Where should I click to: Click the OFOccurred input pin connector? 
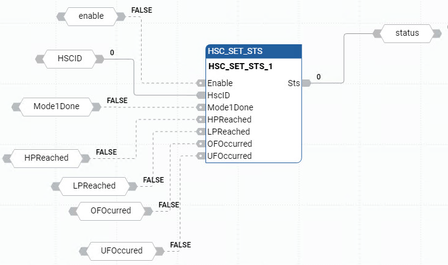click(x=201, y=144)
